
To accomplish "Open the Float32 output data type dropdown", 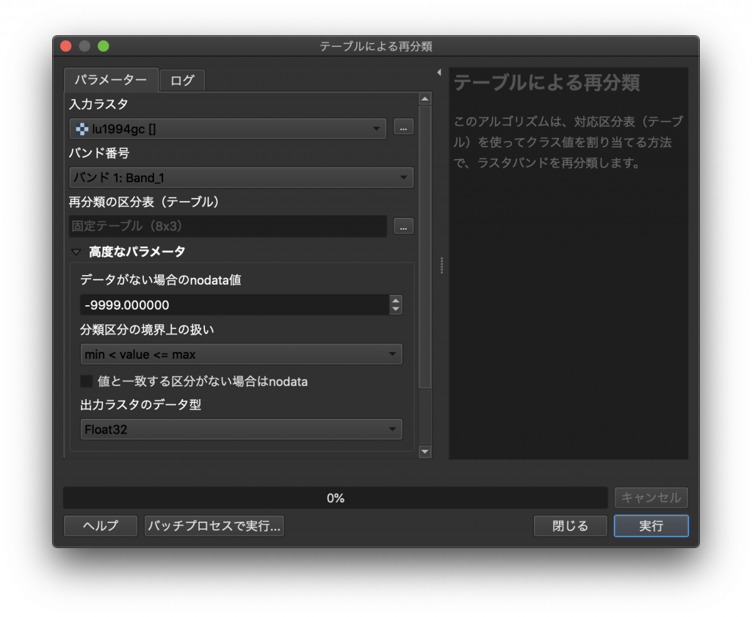I will click(241, 429).
